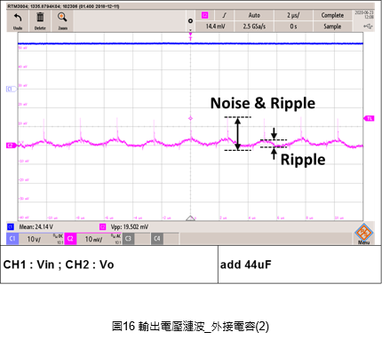Image resolution: width=382 pixels, height=340 pixels.
Task: Toggle channel C2 at 10 mV/div
Action: pos(93,239)
